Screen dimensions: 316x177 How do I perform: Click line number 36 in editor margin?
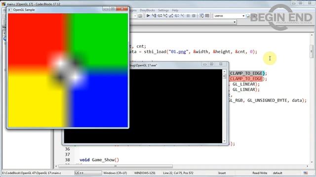click(67, 149)
